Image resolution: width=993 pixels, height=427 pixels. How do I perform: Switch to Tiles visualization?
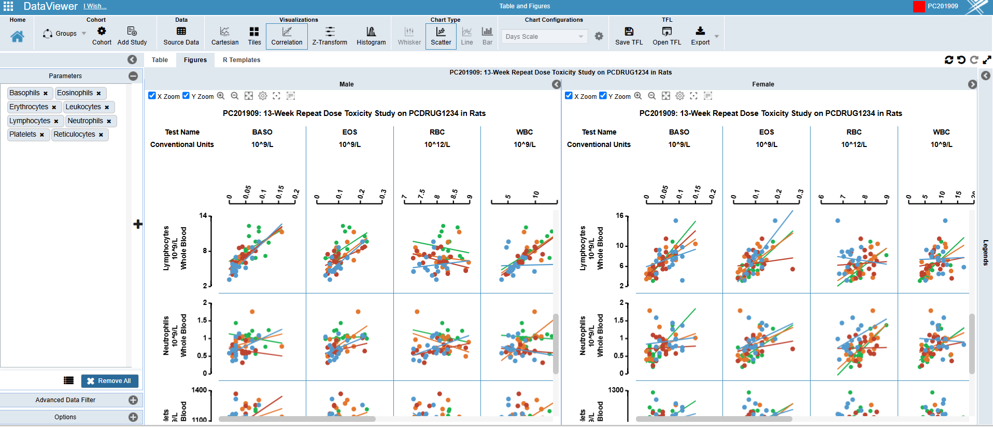[254, 32]
